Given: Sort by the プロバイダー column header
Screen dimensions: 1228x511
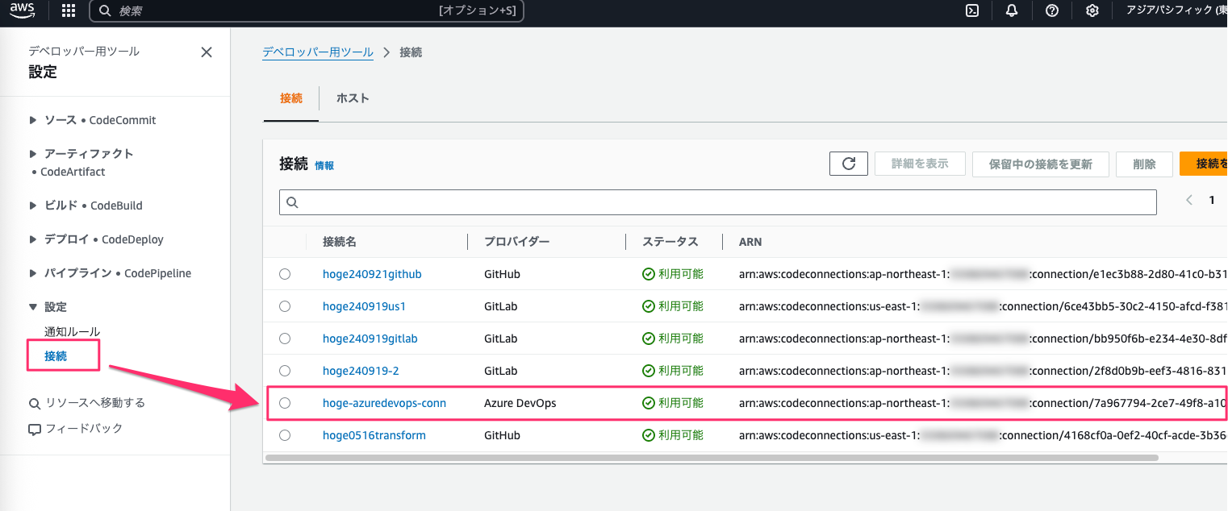Looking at the screenshot, I should pyautogui.click(x=517, y=242).
